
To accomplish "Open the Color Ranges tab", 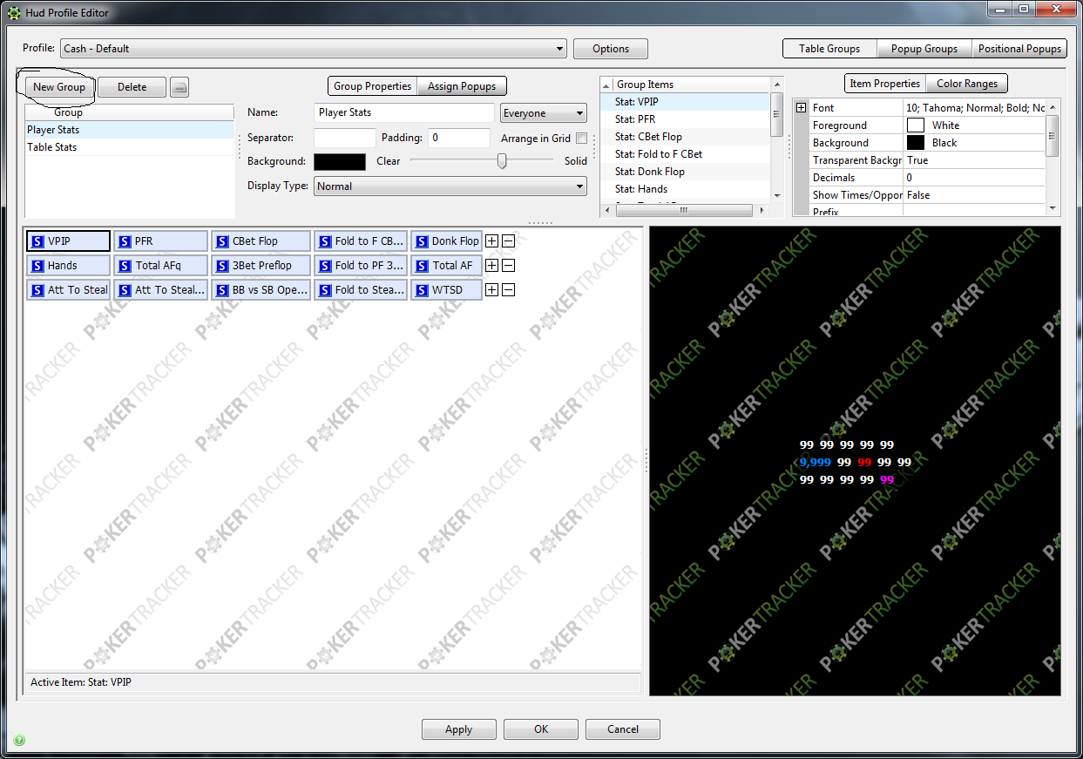I will [966, 84].
